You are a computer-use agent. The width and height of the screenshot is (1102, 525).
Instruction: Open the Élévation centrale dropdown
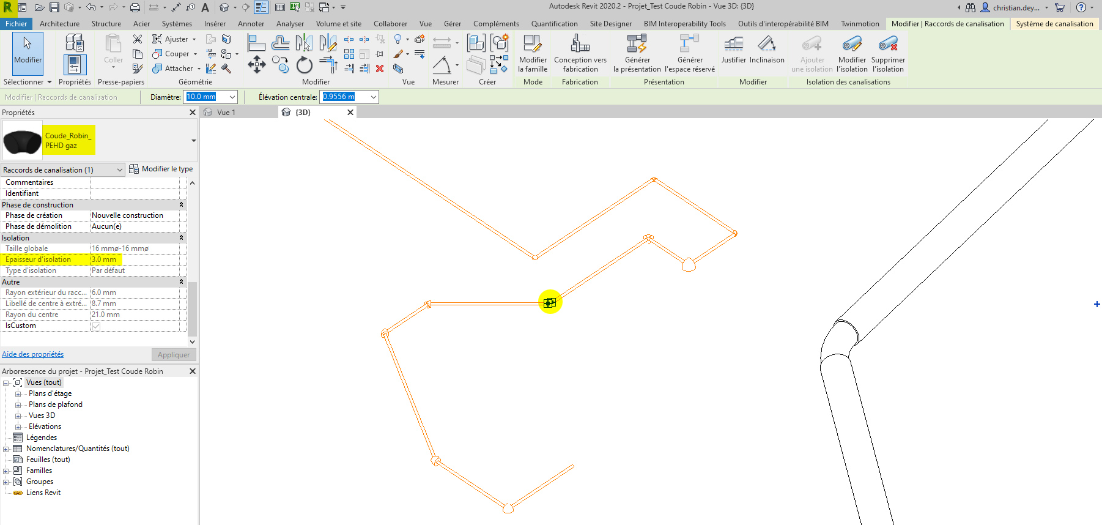373,97
